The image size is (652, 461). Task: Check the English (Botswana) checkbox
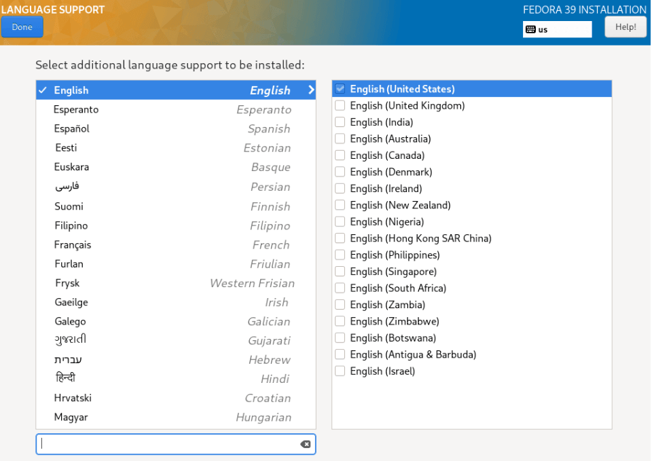tap(340, 338)
